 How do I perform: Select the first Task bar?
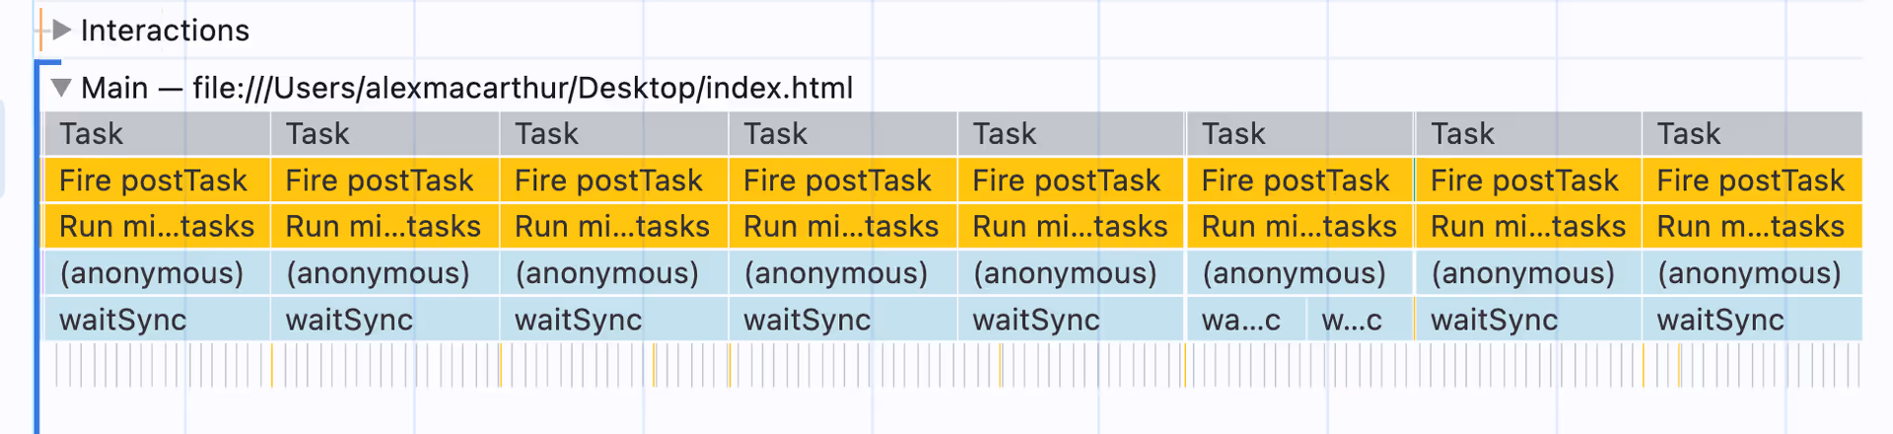[157, 133]
